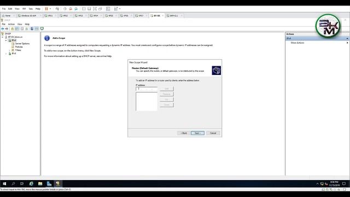
Task: Click the DHCP console Back arrow icon
Action: coord(3,28)
